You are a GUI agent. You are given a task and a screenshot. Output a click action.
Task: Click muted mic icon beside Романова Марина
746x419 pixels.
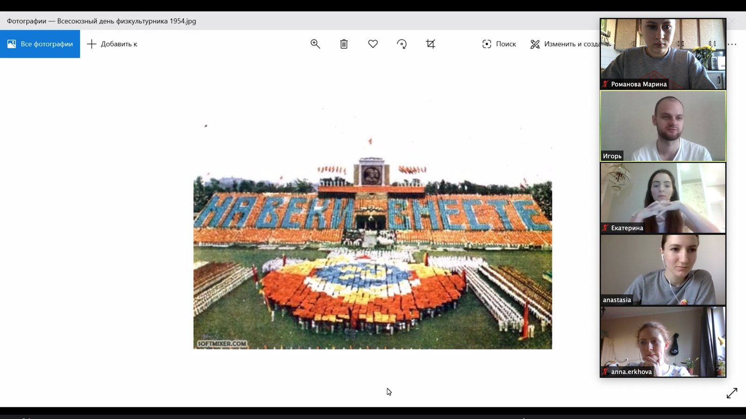(x=605, y=84)
